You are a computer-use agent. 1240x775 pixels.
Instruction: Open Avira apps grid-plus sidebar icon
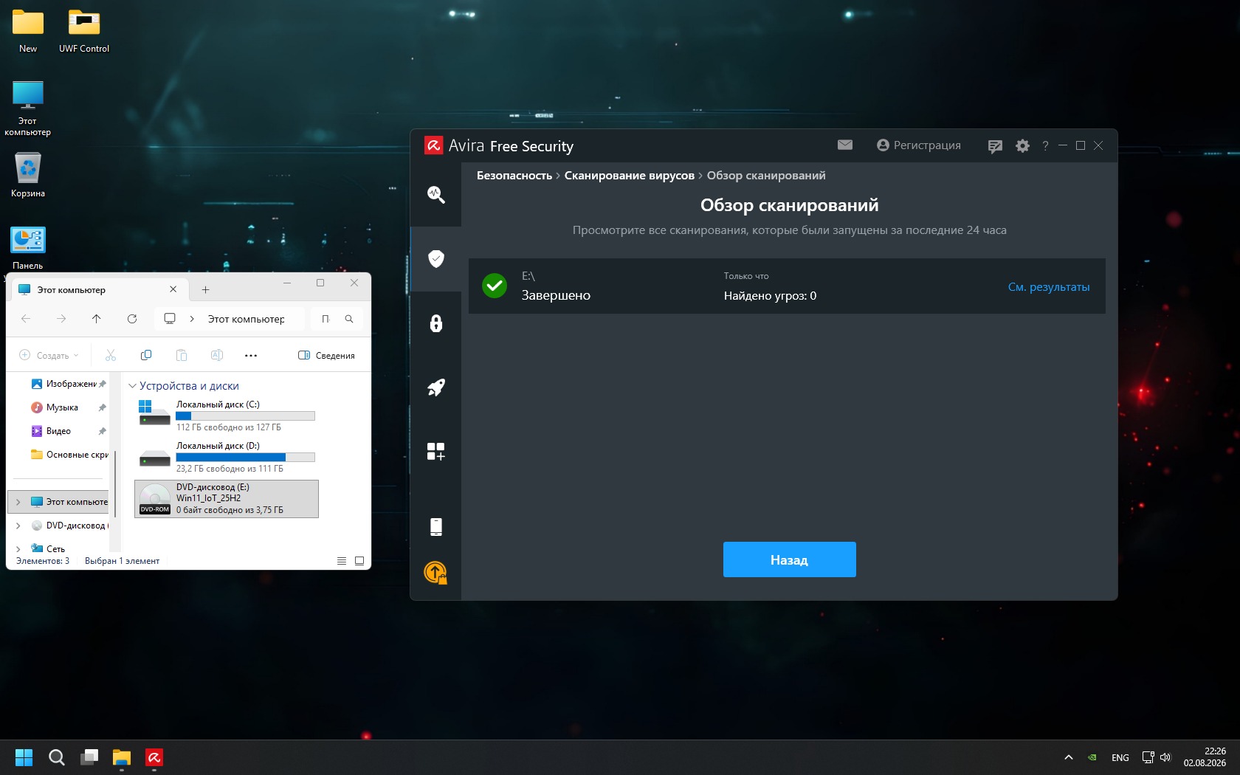(x=435, y=452)
